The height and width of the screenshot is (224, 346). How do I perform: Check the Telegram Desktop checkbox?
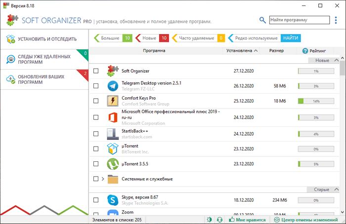pyautogui.click(x=96, y=86)
